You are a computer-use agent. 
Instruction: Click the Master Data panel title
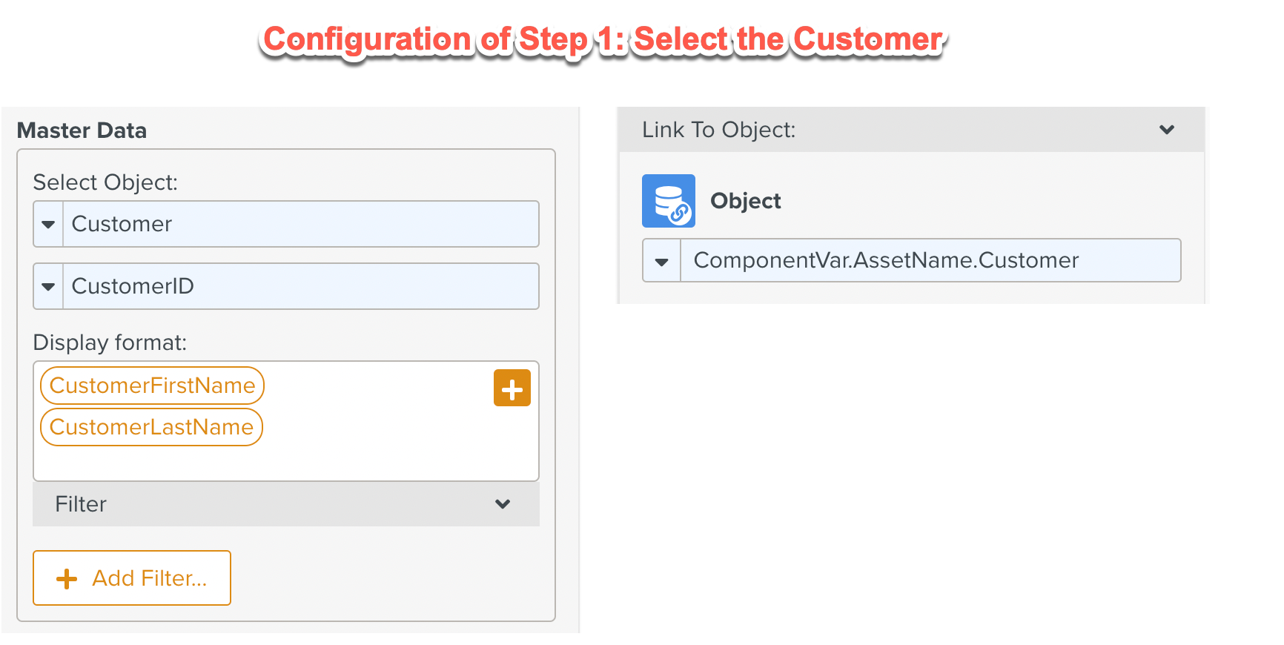coord(82,130)
